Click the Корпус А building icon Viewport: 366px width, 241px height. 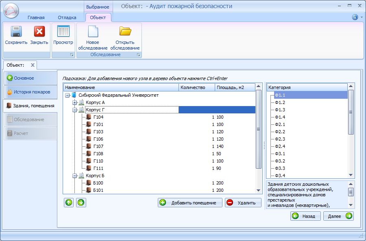(81, 102)
